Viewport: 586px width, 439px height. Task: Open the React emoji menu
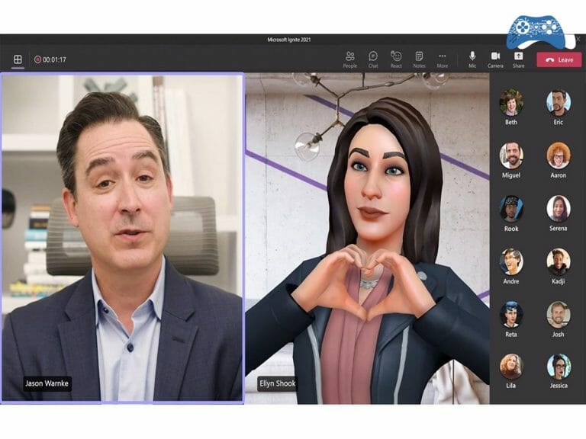pyautogui.click(x=396, y=59)
